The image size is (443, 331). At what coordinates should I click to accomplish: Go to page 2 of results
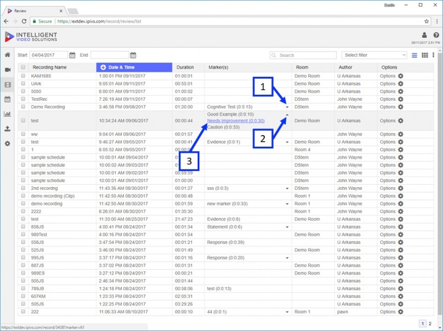[430, 324]
